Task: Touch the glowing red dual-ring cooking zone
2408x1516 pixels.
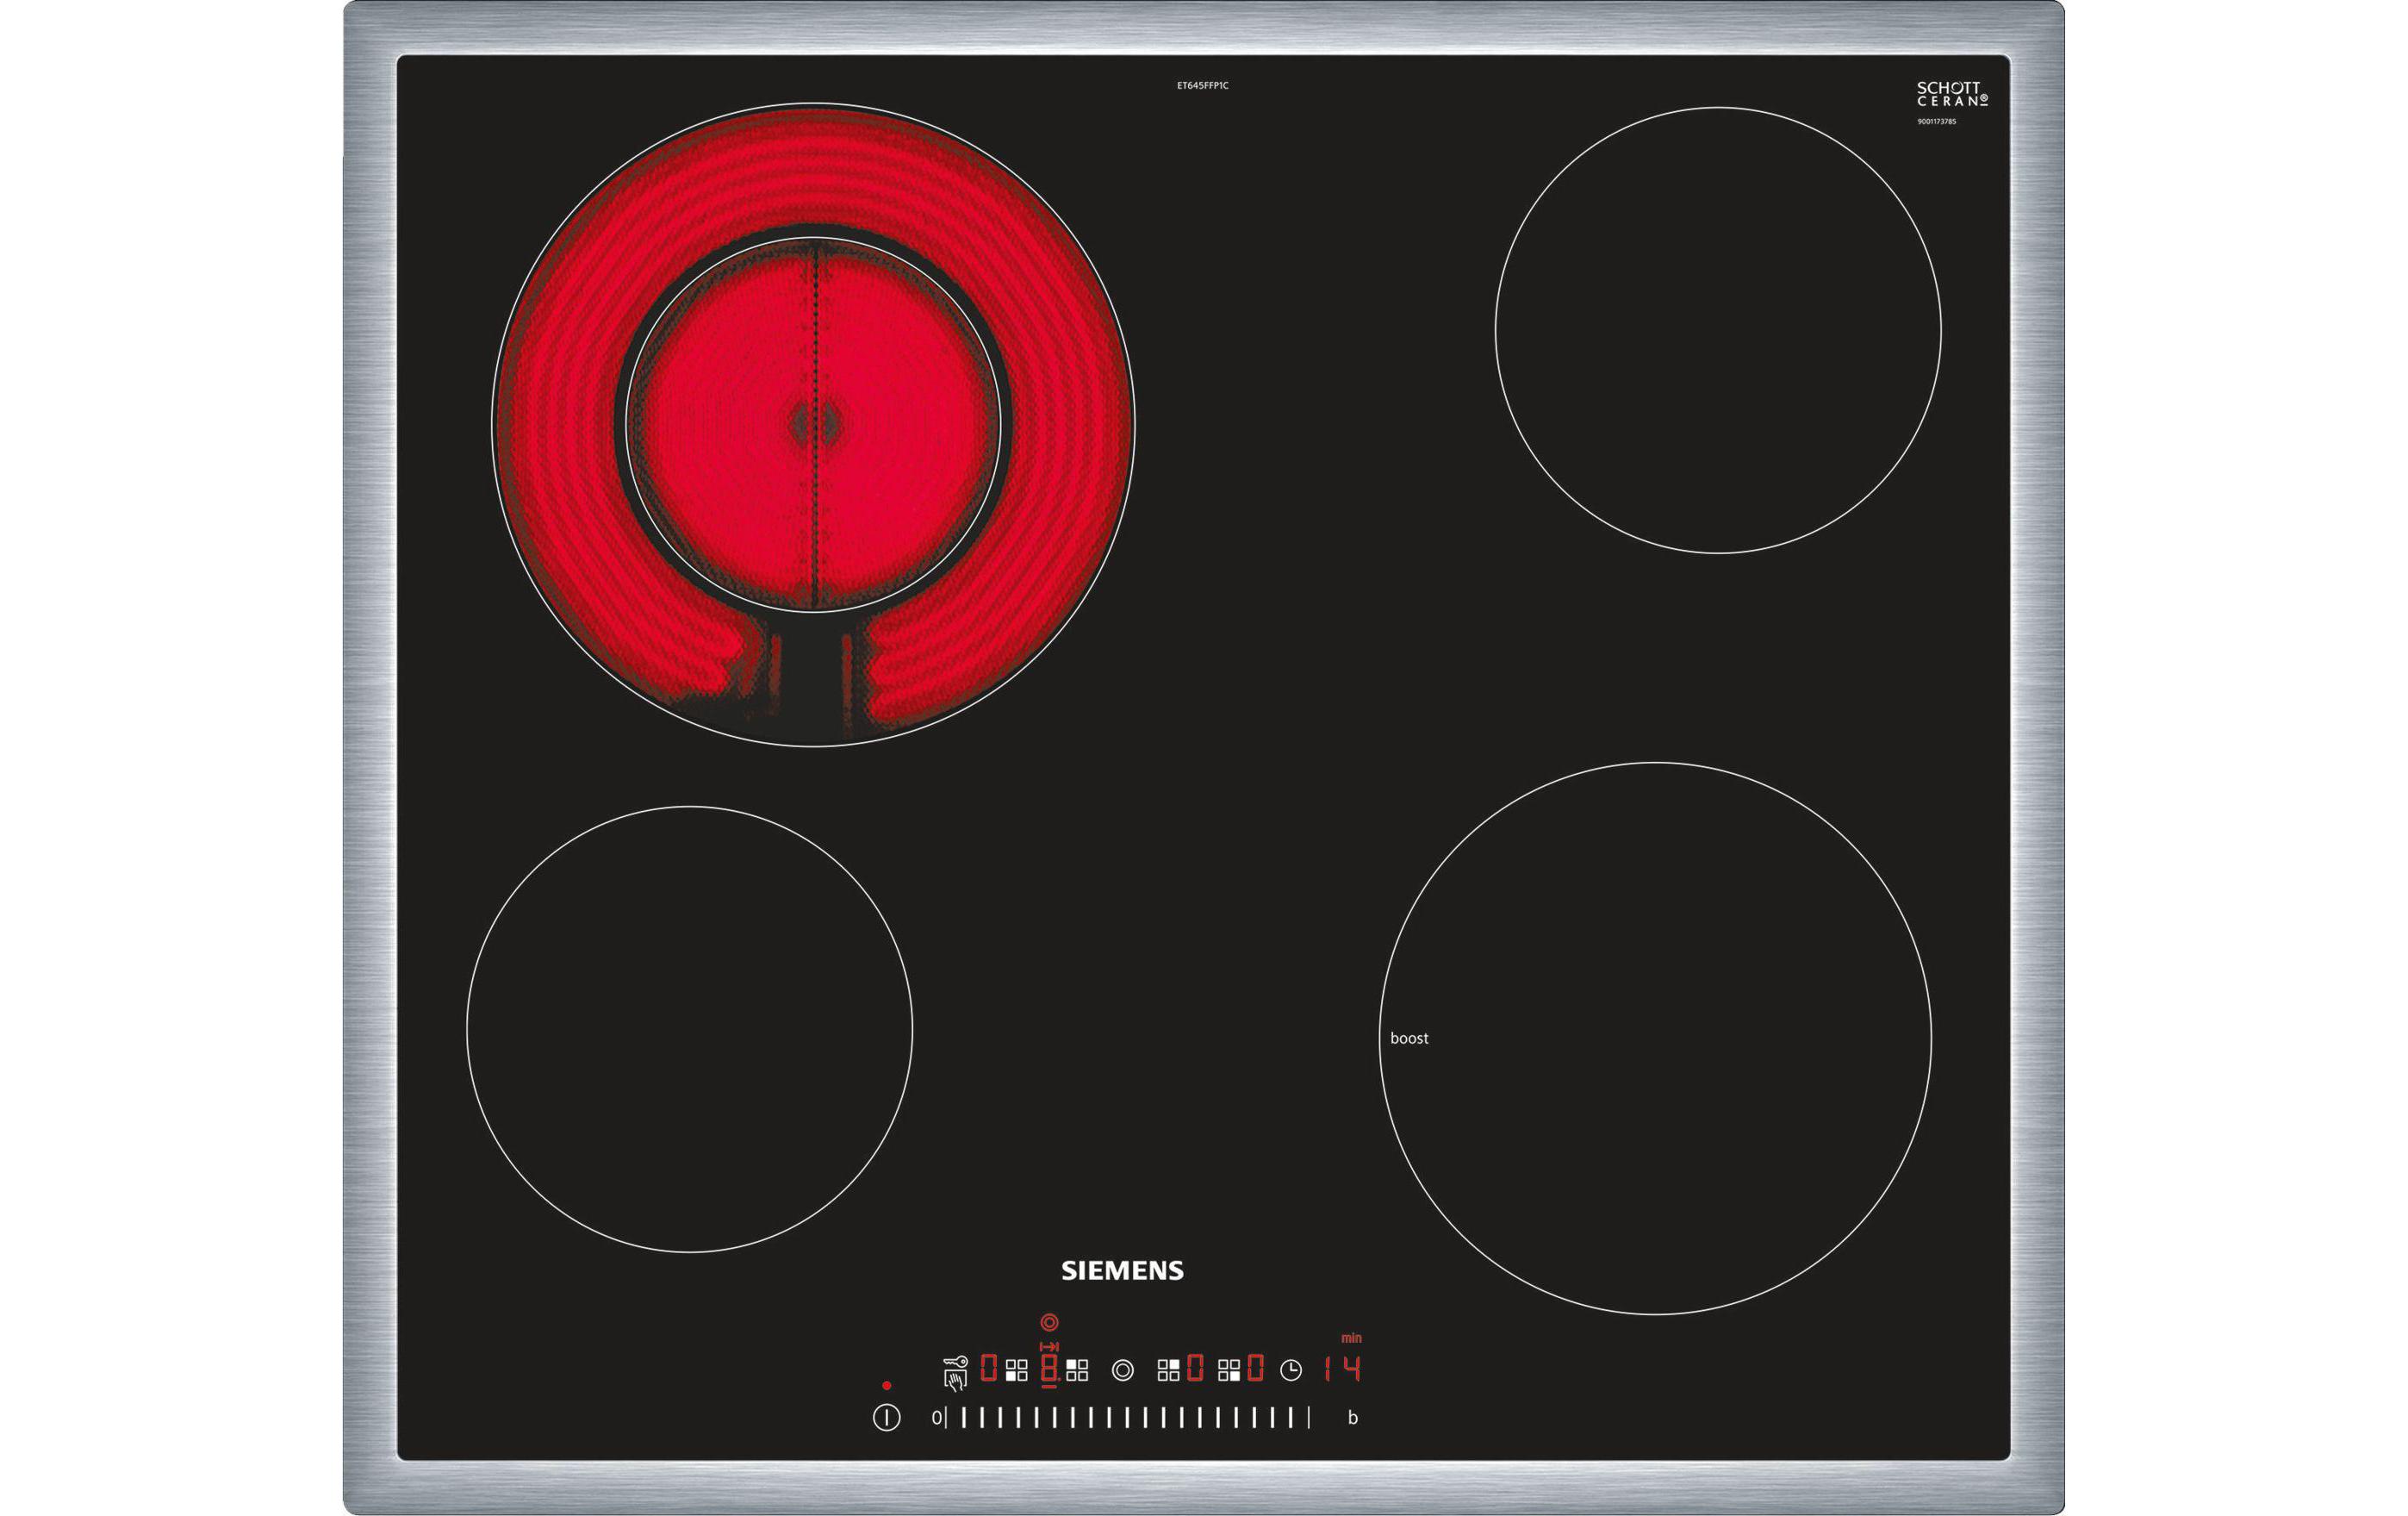Action: click(813, 424)
